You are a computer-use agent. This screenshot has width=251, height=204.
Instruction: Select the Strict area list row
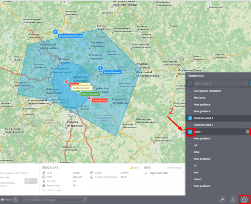218,98
